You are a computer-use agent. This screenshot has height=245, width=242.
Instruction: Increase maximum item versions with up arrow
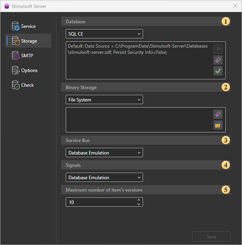(x=139, y=200)
